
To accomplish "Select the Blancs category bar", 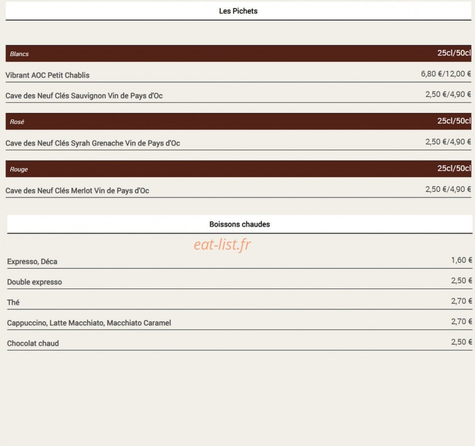I will (238, 54).
